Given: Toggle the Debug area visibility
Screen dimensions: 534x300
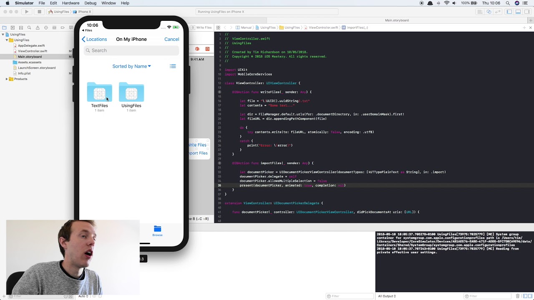Looking at the screenshot, I should (518, 12).
